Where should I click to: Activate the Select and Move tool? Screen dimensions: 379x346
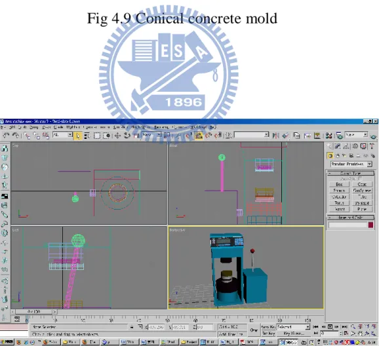[x=117, y=136]
